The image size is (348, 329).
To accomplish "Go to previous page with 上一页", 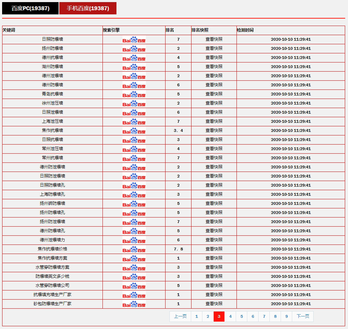I will (180, 316).
